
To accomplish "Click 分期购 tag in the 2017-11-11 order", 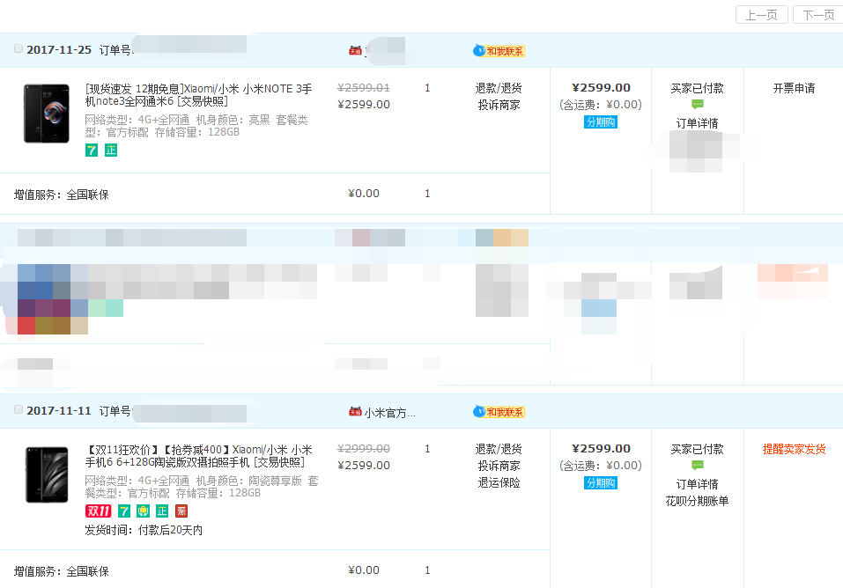I will tap(601, 483).
